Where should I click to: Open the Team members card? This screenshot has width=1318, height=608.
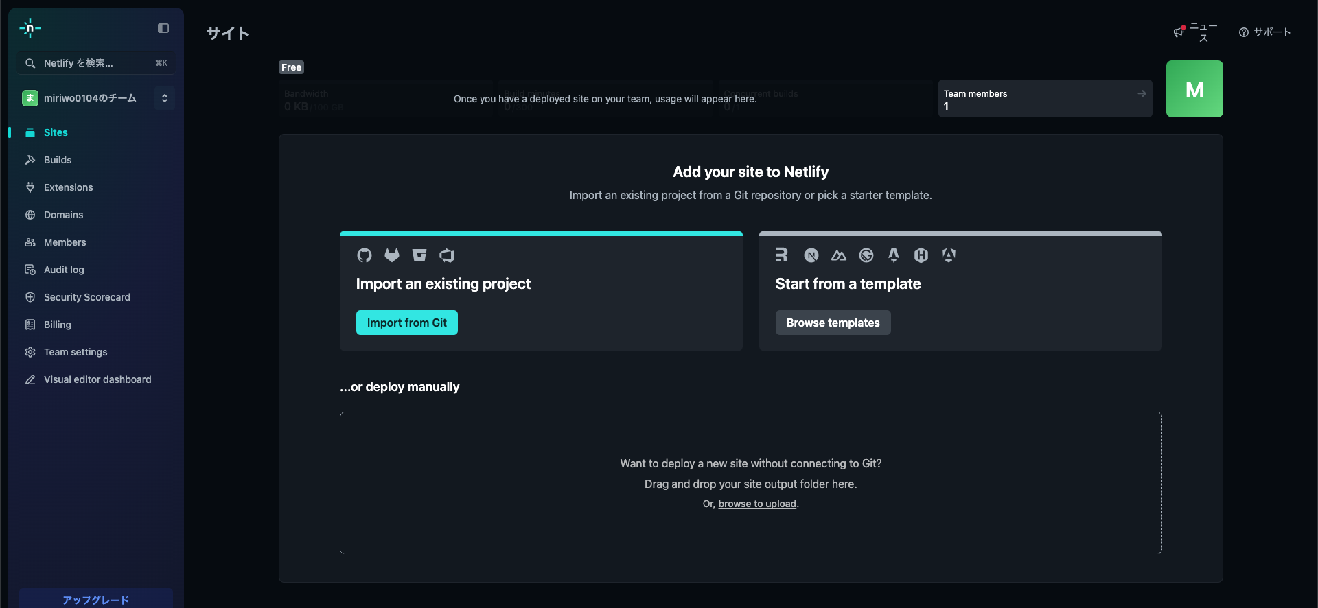tap(1045, 98)
